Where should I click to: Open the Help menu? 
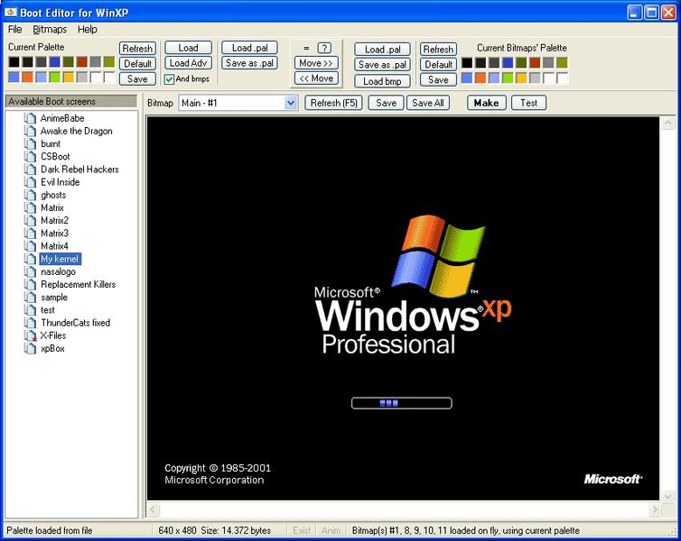pos(88,30)
